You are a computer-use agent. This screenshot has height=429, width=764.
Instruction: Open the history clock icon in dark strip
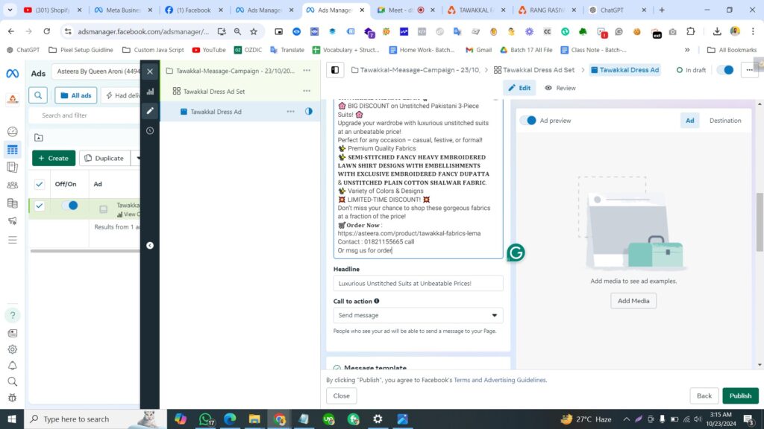[150, 131]
